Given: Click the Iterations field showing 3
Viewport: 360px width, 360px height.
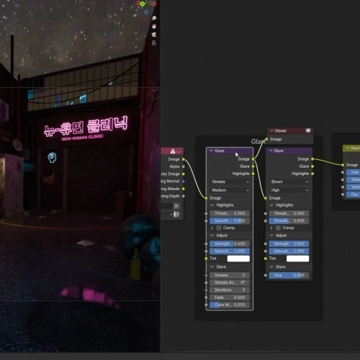Looking at the screenshot, I should (230, 290).
